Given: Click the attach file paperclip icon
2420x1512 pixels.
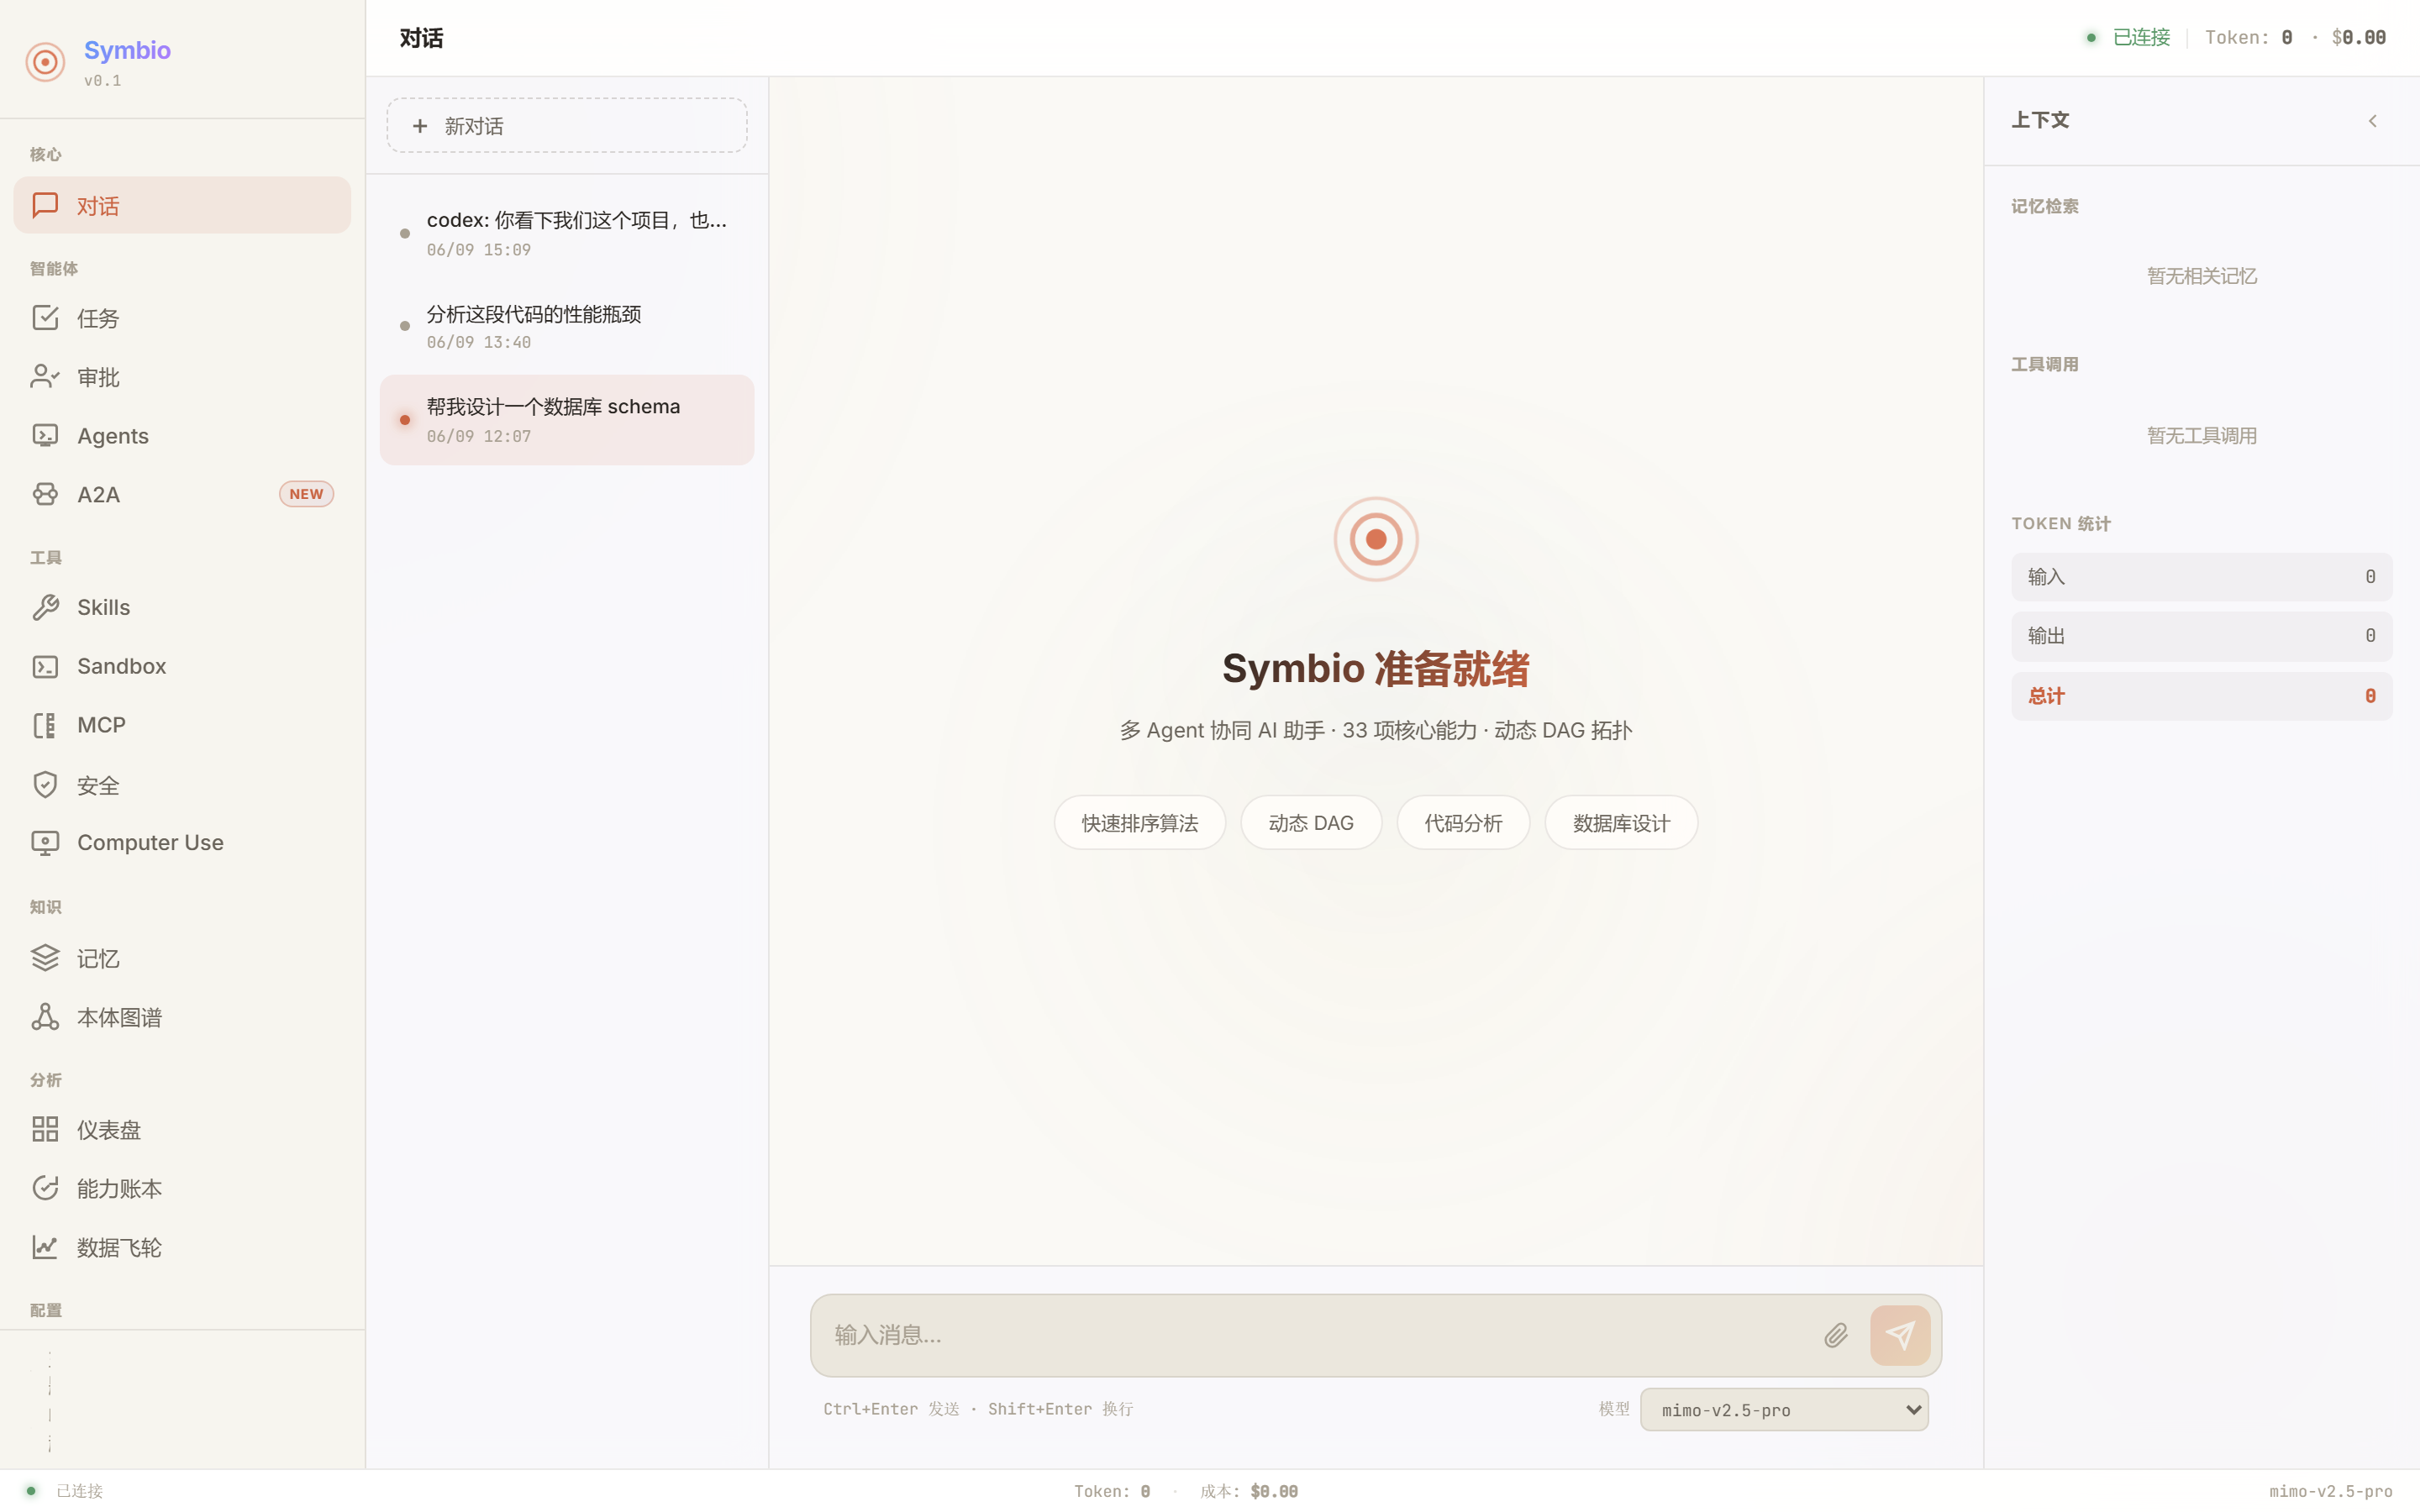Looking at the screenshot, I should (x=1835, y=1335).
